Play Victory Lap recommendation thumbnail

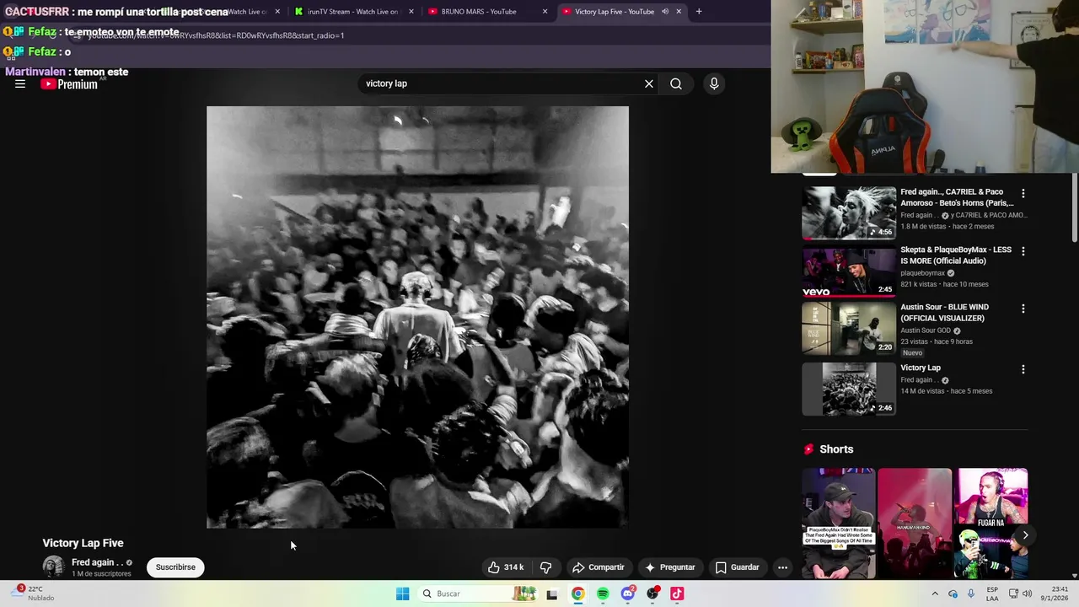click(849, 389)
